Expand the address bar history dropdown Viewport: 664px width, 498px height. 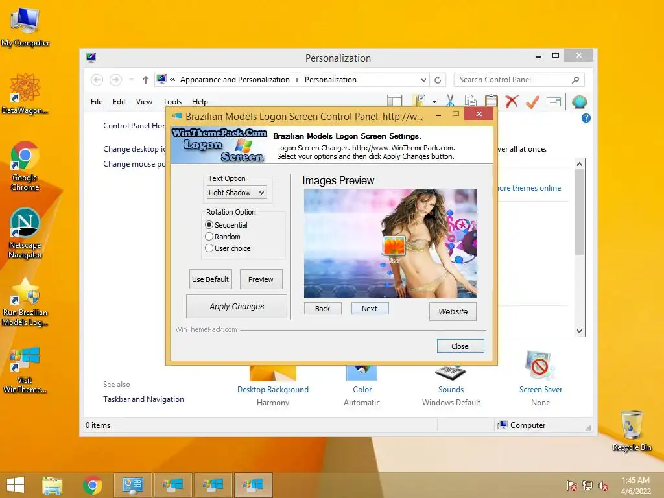[x=423, y=80]
